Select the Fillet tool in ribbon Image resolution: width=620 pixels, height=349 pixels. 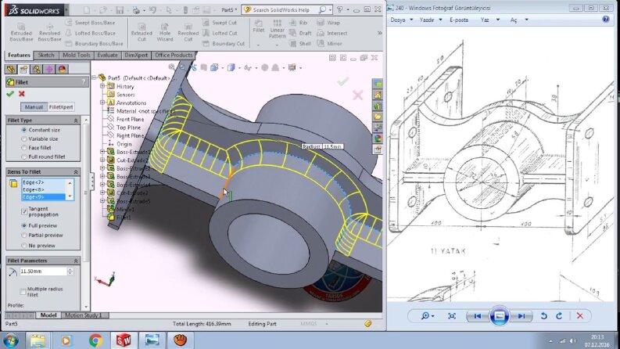(x=259, y=26)
